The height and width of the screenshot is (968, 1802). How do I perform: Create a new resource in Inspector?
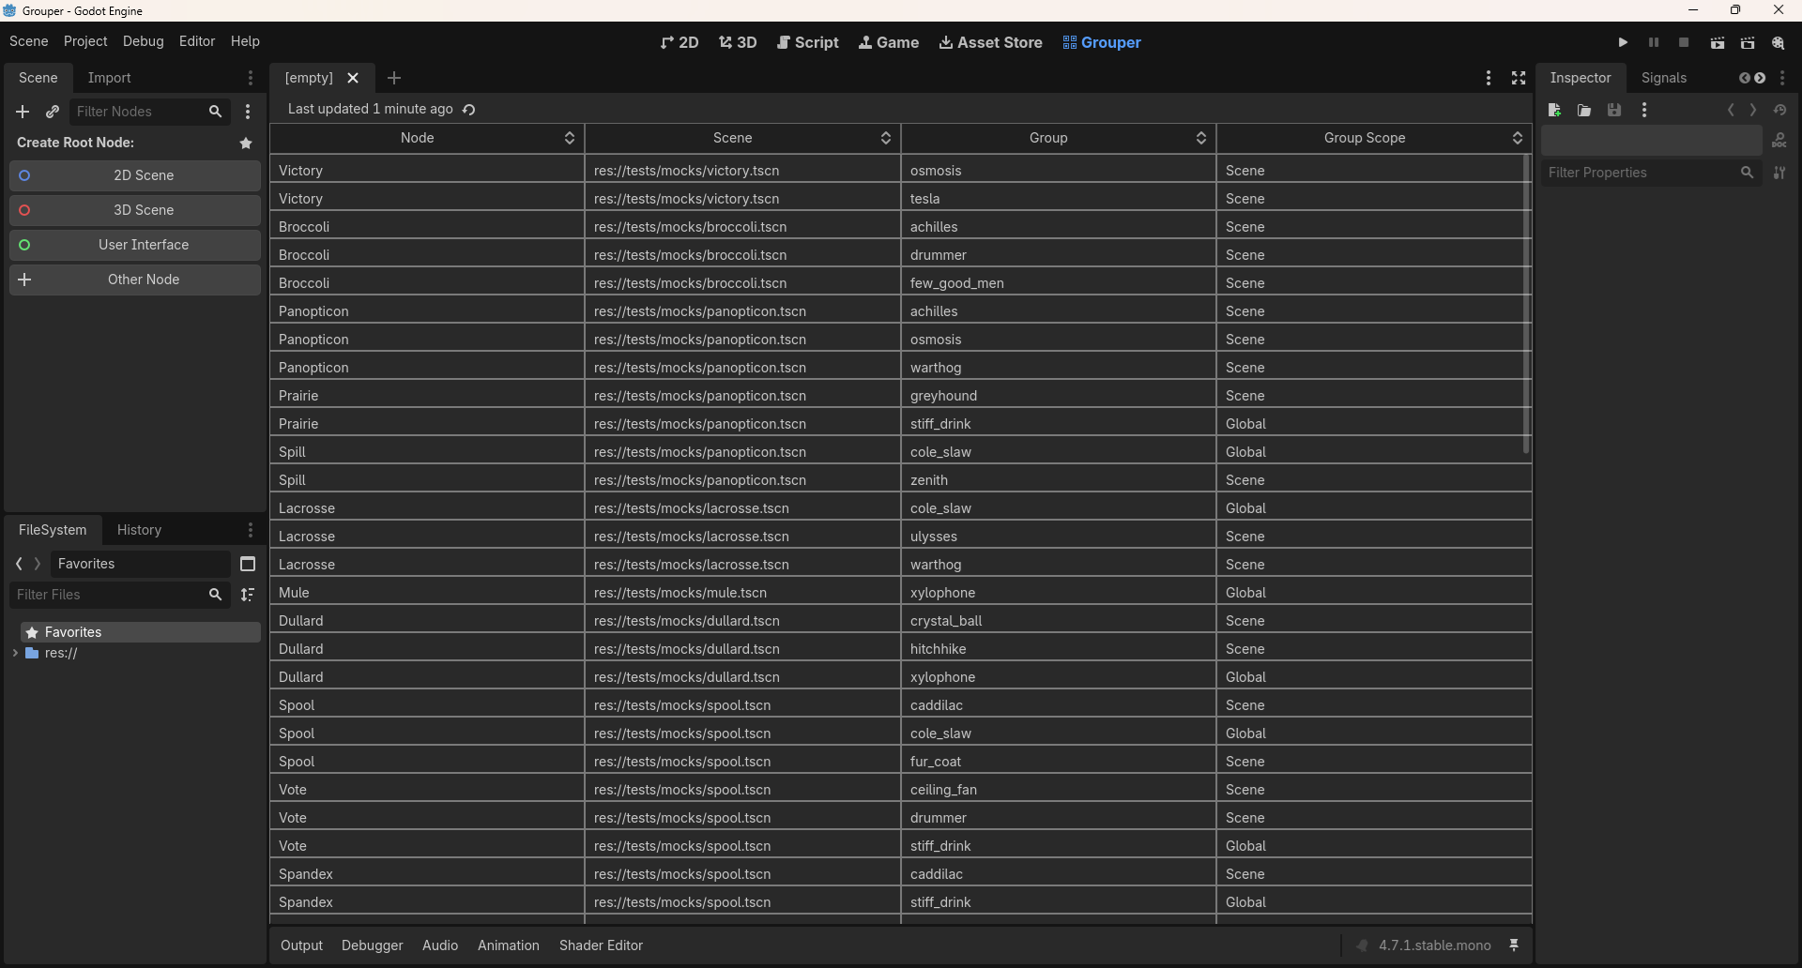tap(1554, 110)
